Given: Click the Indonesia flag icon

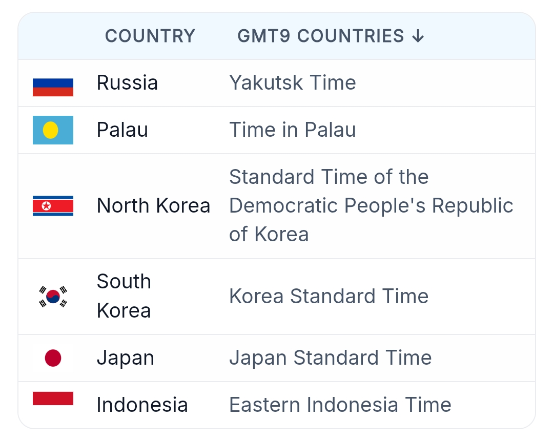Looking at the screenshot, I should 53,399.
